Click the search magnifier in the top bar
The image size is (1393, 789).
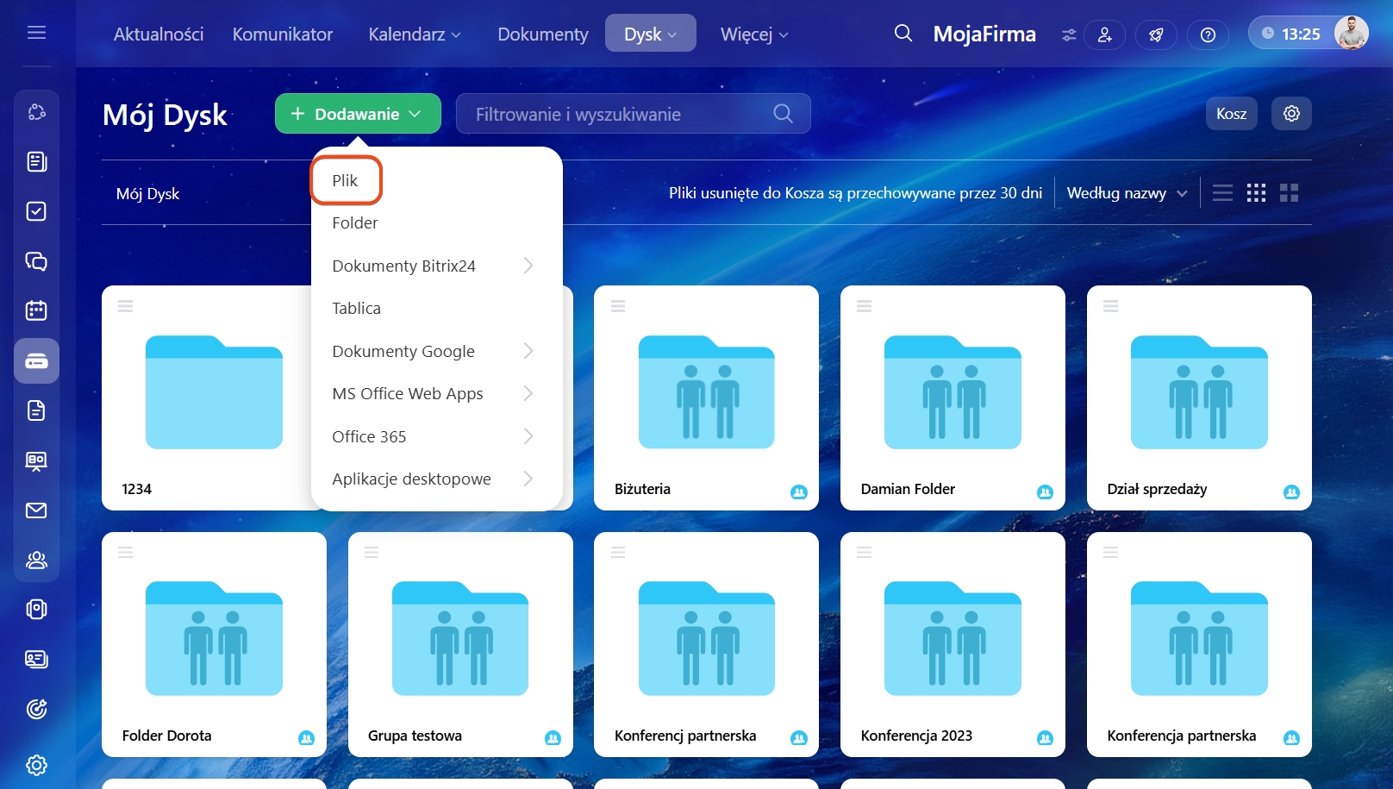click(903, 34)
